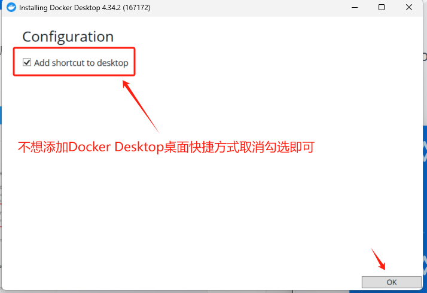This screenshot has height=293, width=427.
Task: Click the word "desktop" in checkbox label
Action: coord(112,63)
